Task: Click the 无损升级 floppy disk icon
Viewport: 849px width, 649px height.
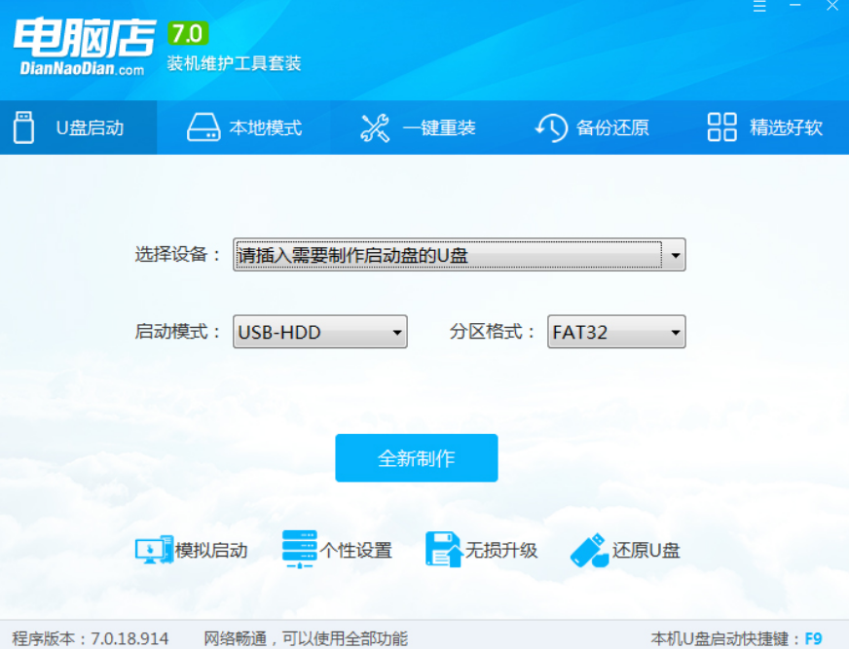Action: pyautogui.click(x=443, y=550)
